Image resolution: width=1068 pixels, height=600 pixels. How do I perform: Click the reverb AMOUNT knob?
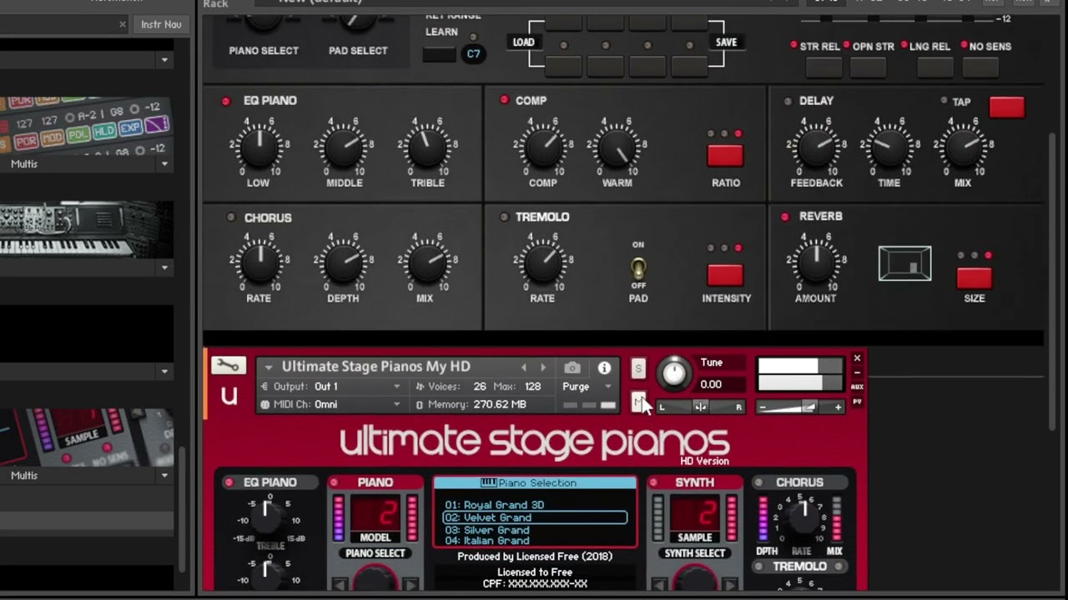pyautogui.click(x=816, y=262)
